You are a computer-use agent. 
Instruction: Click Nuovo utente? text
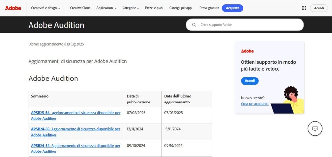click(x=253, y=98)
